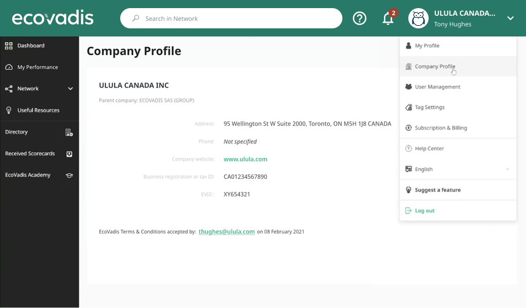The width and height of the screenshot is (526, 308).
Task: Expand the Network sidebar chevron
Action: click(x=71, y=89)
